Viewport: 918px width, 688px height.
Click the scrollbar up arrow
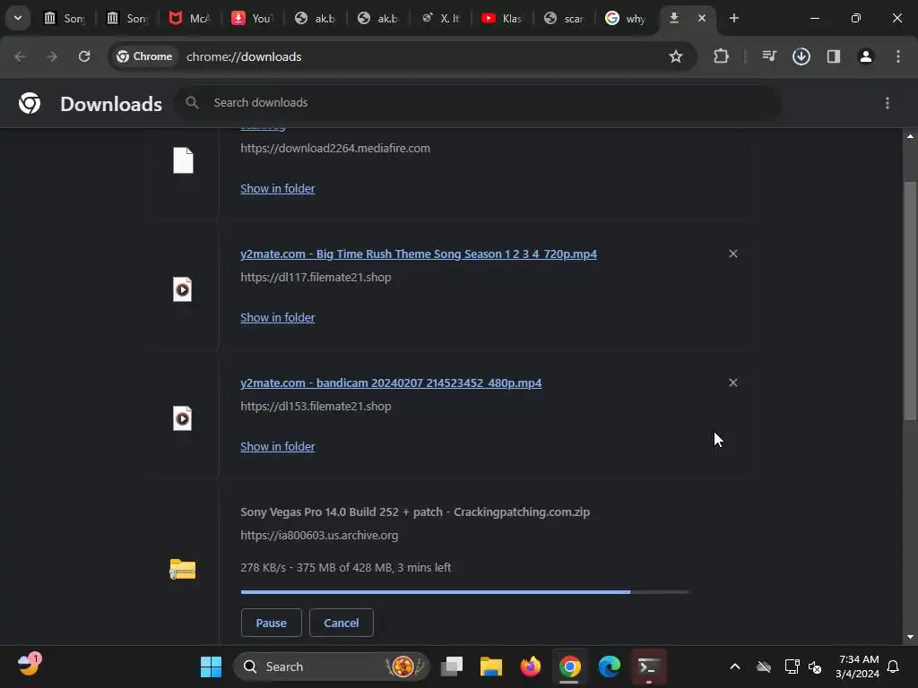[910, 136]
